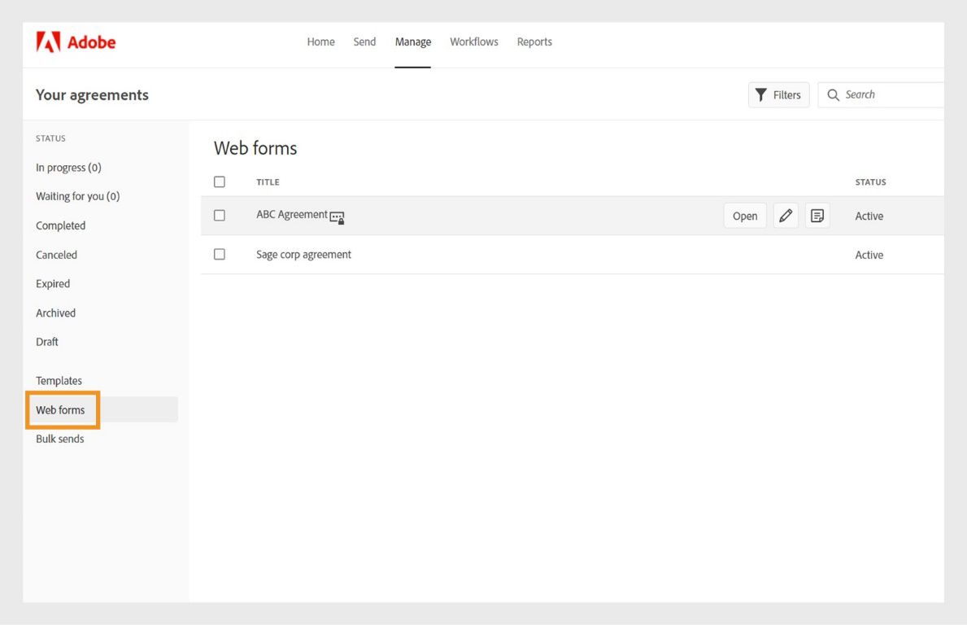Open the notes icon for ABC Agreement
967x625 pixels.
click(x=817, y=216)
